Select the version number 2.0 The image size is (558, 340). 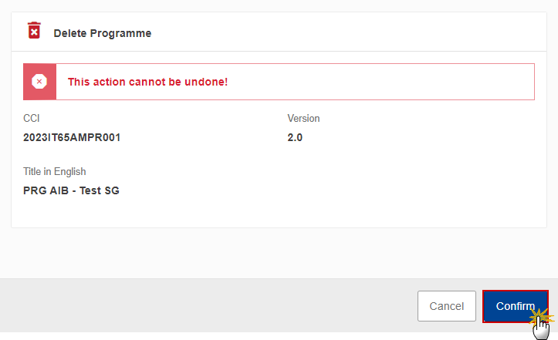[295, 137]
